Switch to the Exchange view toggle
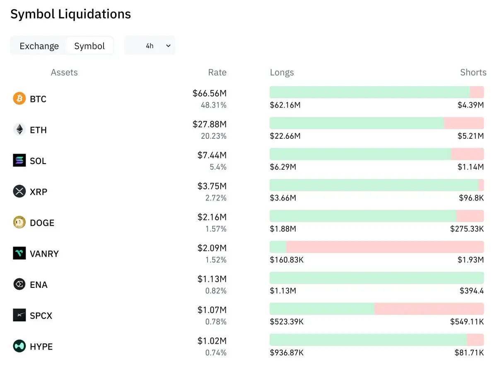The width and height of the screenshot is (497, 367). click(39, 46)
